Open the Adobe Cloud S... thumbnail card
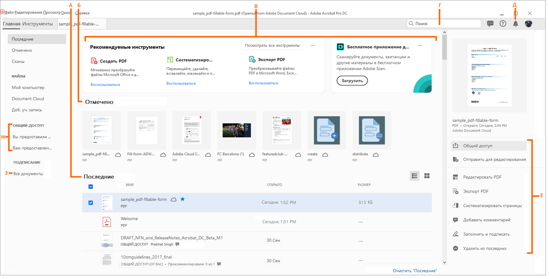Image resolution: width=549 pixels, height=279 pixels. (192, 130)
